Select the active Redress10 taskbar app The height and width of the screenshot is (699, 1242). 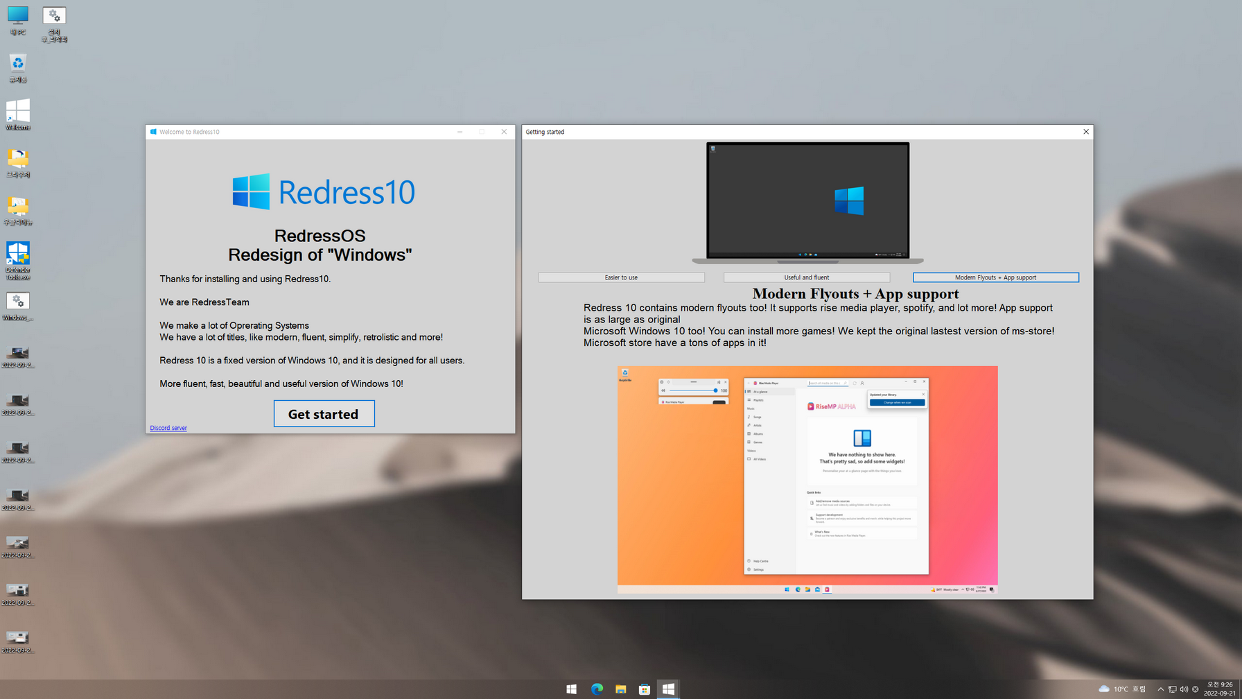click(668, 689)
